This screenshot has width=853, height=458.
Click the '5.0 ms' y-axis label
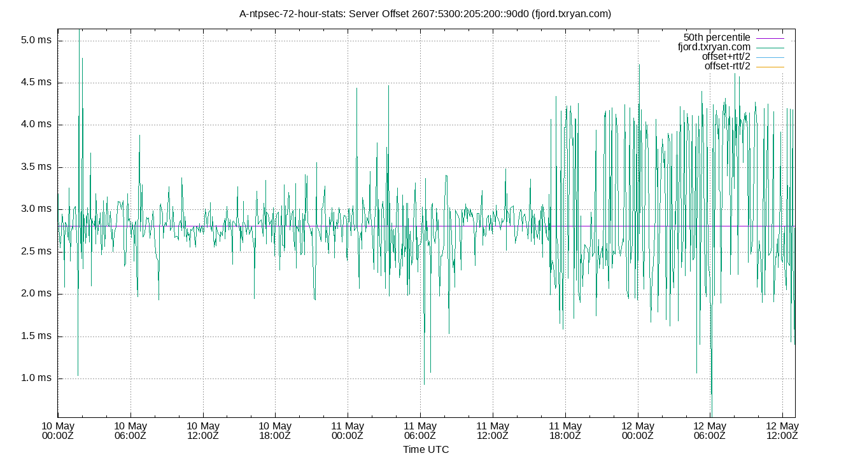point(36,40)
